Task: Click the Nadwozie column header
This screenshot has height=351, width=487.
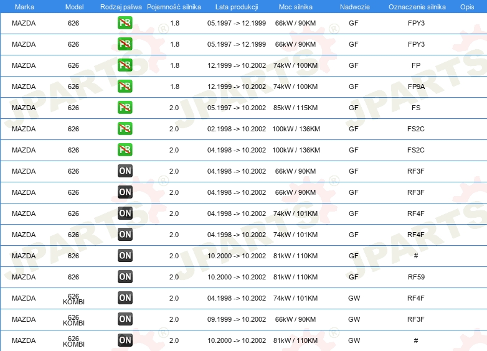Action: tap(355, 7)
